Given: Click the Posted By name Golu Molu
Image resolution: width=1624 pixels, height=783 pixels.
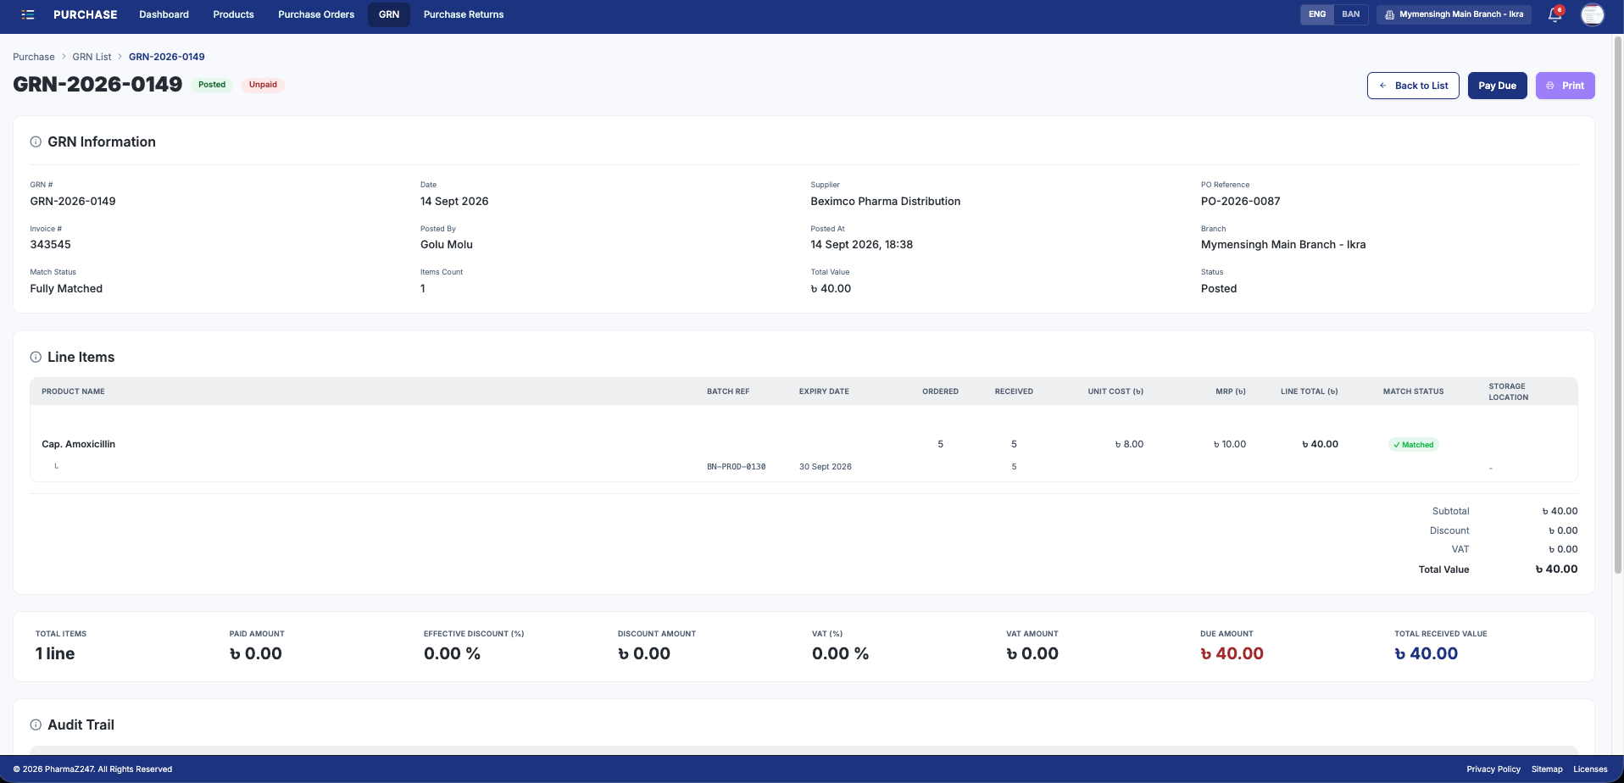Looking at the screenshot, I should coord(447,244).
